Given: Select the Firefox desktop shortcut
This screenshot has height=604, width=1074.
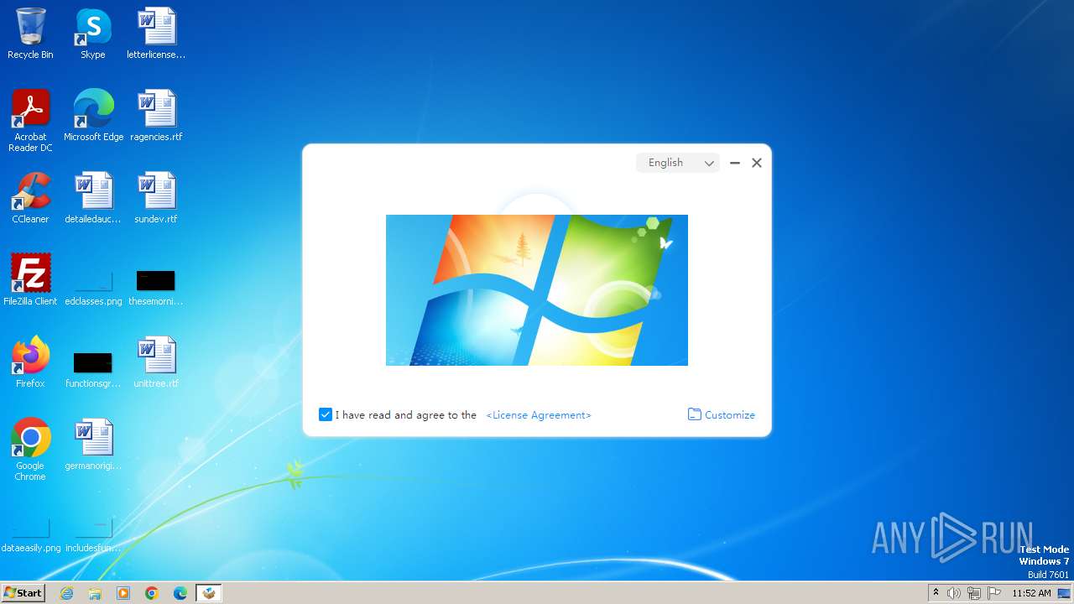Looking at the screenshot, I should pos(30,362).
